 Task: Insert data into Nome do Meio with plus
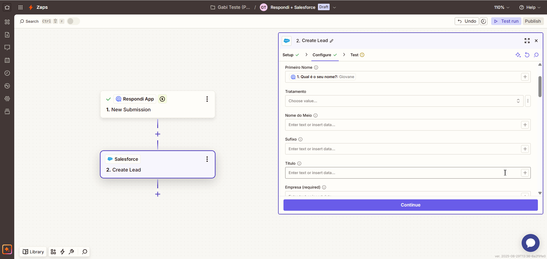point(525,125)
